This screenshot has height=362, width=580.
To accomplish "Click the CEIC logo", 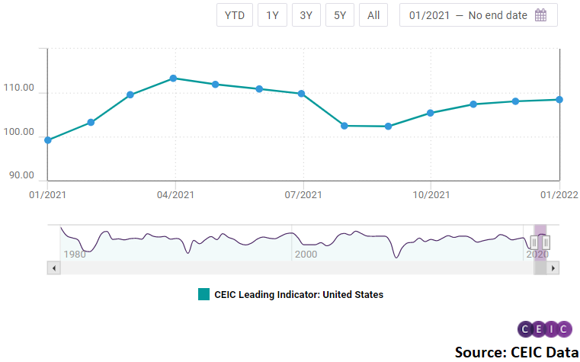I will 544,329.
